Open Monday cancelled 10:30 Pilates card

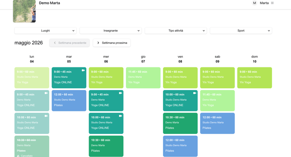click(x=32, y=147)
